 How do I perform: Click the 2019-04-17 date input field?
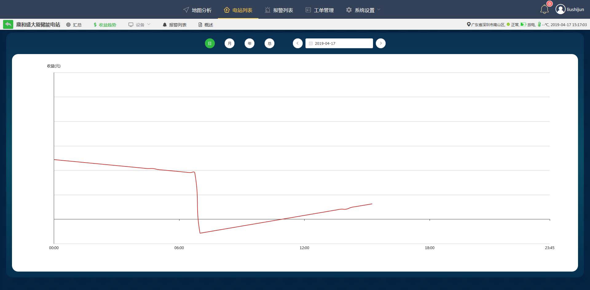[x=341, y=43]
